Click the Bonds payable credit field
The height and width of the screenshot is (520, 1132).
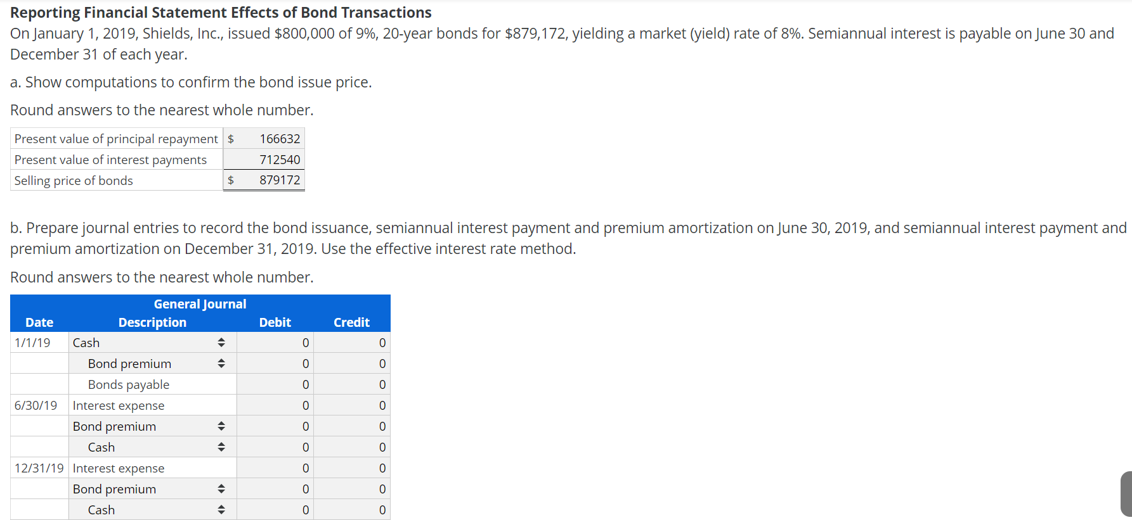pyautogui.click(x=352, y=384)
